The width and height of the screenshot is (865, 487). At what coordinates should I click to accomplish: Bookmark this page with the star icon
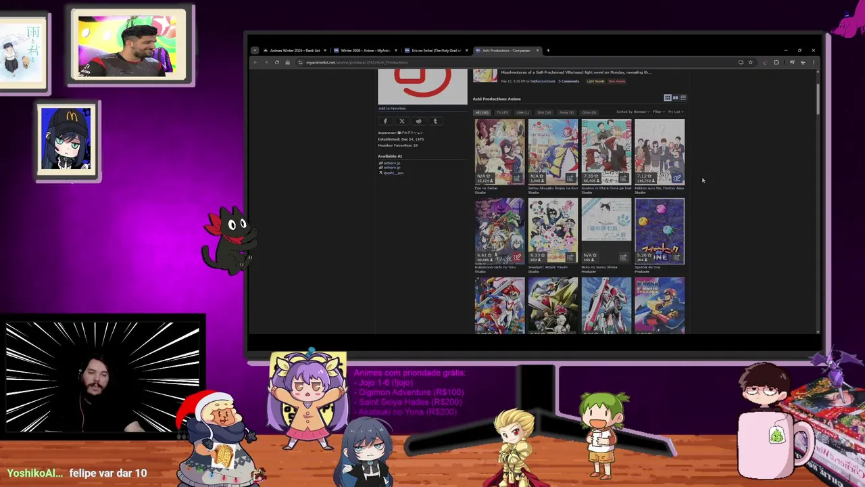pos(750,62)
